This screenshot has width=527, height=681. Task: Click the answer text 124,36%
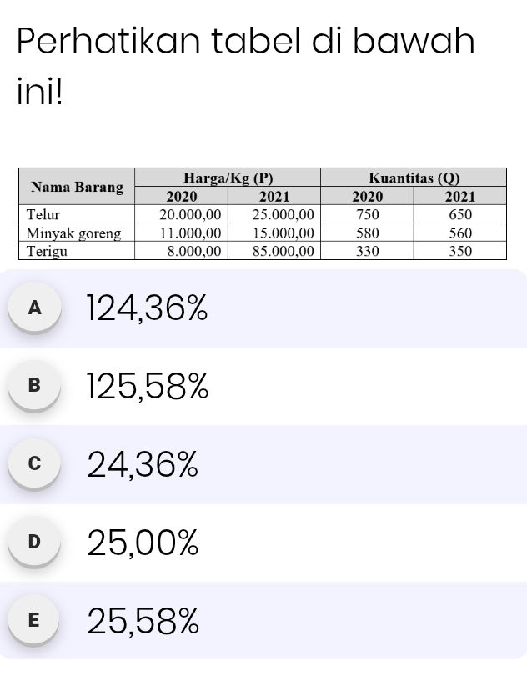(148, 309)
